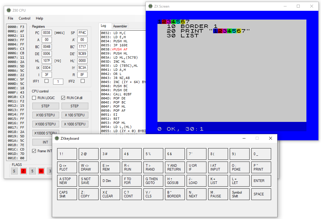Click the Q PLOT key

(x=67, y=167)
